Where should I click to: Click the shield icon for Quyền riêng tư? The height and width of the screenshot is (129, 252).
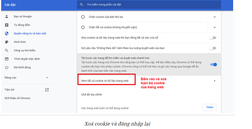(7, 33)
